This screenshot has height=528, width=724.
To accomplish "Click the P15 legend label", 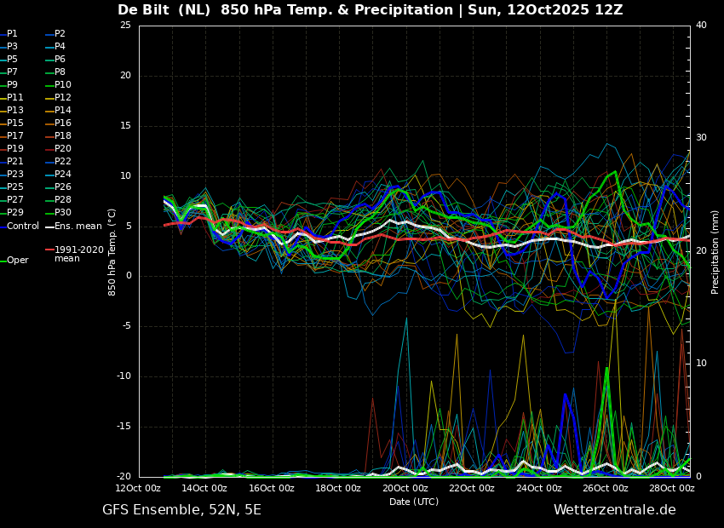I will point(12,123).
